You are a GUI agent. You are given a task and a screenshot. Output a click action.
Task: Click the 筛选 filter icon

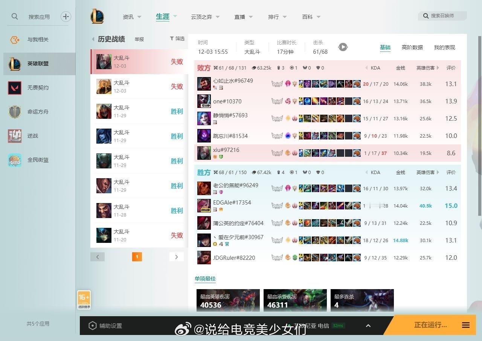172,38
